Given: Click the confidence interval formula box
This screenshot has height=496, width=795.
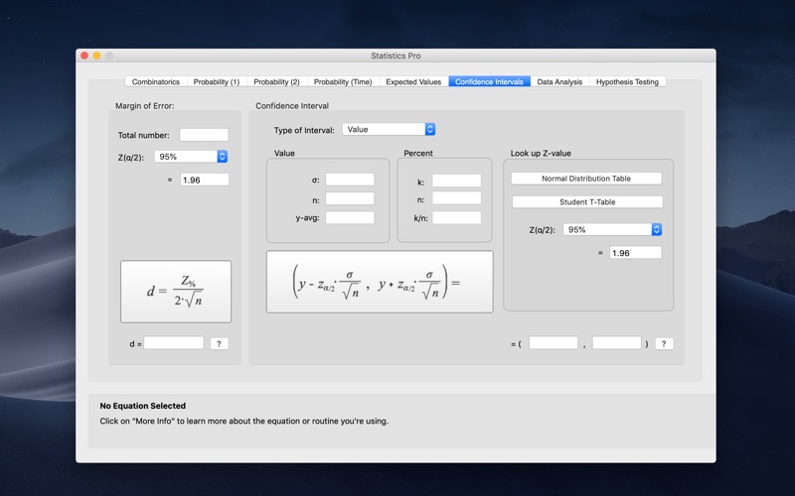Looking at the screenshot, I should tap(380, 282).
